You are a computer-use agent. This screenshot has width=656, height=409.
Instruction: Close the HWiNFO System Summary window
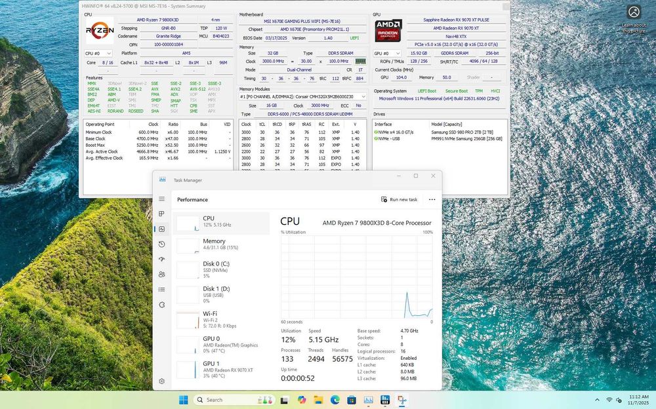coord(506,7)
